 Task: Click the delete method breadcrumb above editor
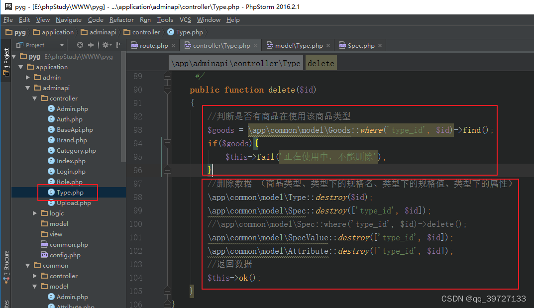click(x=321, y=63)
